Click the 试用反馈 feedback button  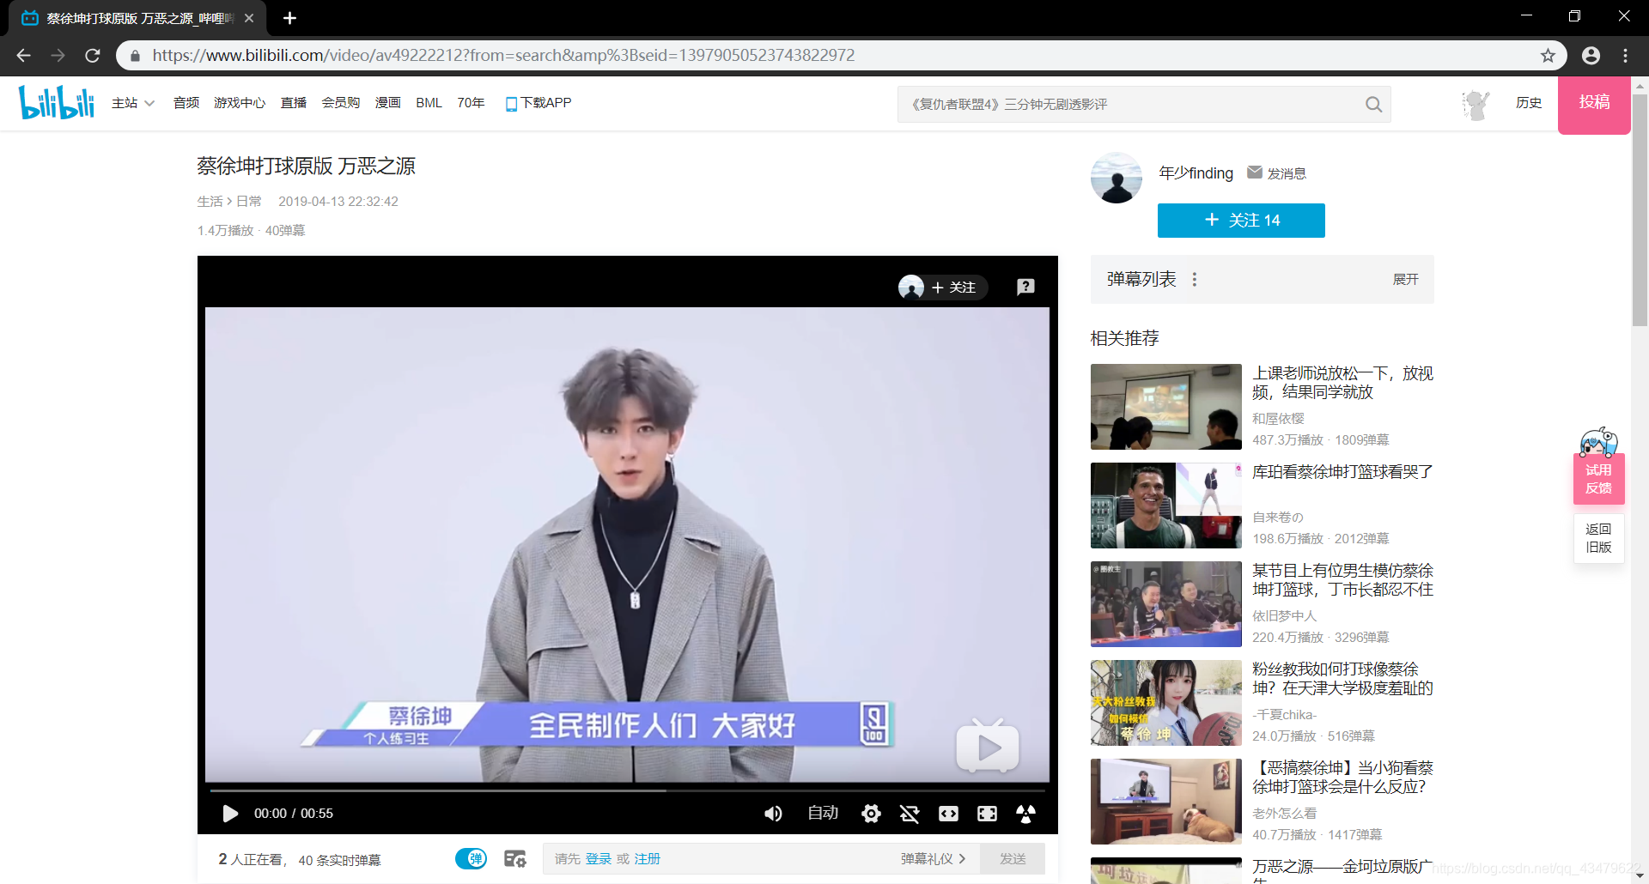pyautogui.click(x=1598, y=479)
